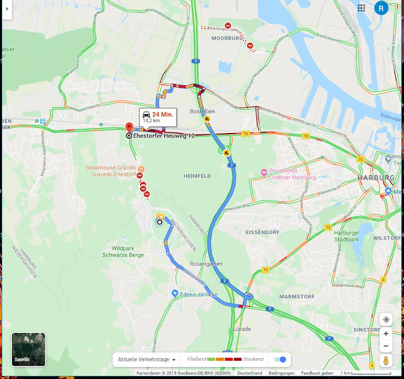404x379 pixels.
Task: Click the Feedback geben link
Action: click(317, 373)
